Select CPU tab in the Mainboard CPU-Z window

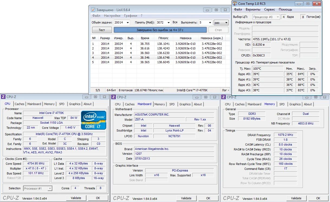(118, 104)
